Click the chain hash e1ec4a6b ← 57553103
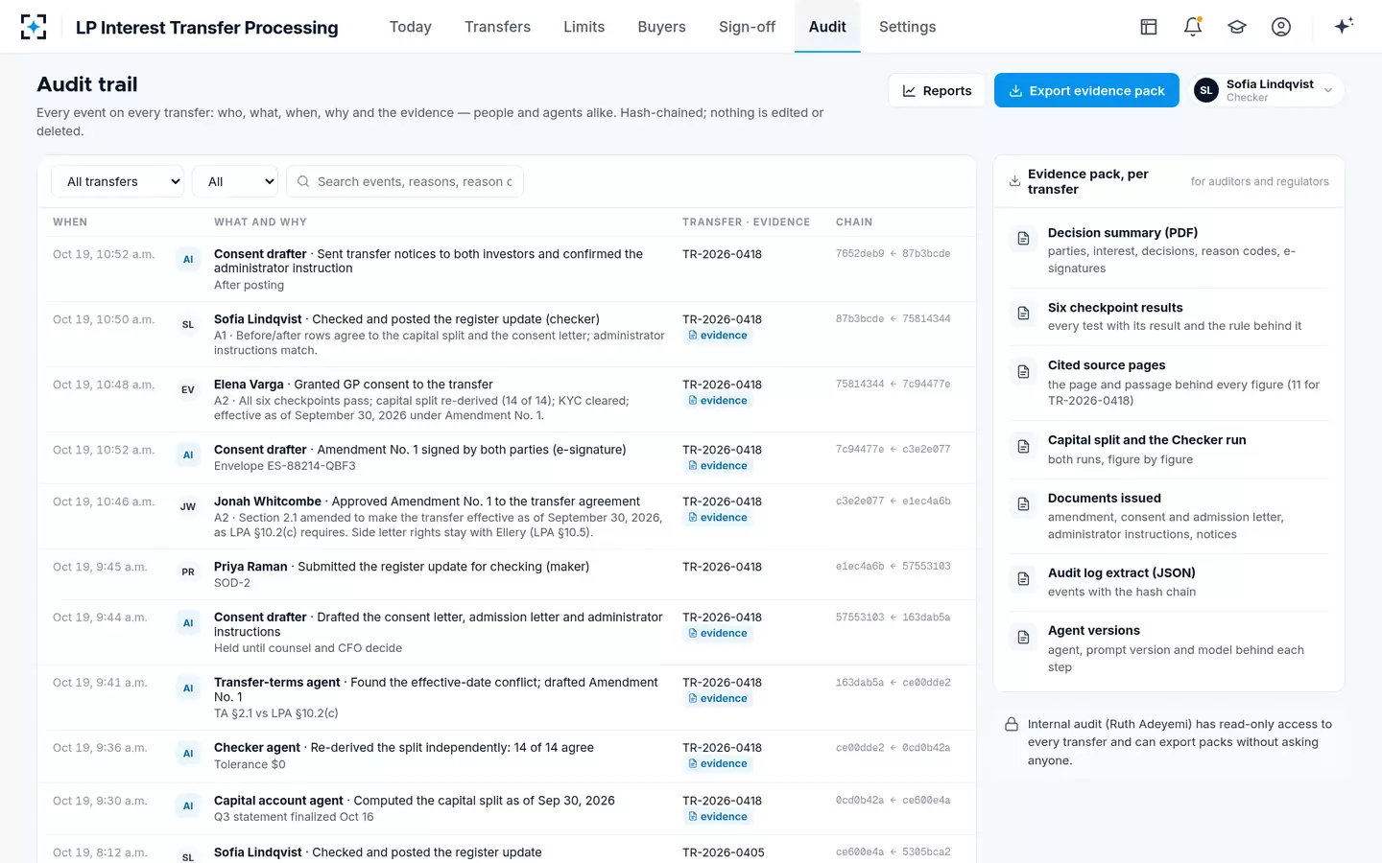 [x=893, y=567]
